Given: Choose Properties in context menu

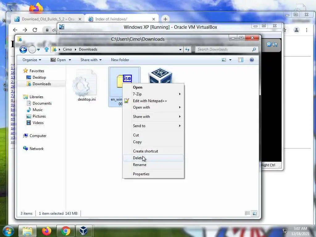Looking at the screenshot, I should pyautogui.click(x=153, y=174).
